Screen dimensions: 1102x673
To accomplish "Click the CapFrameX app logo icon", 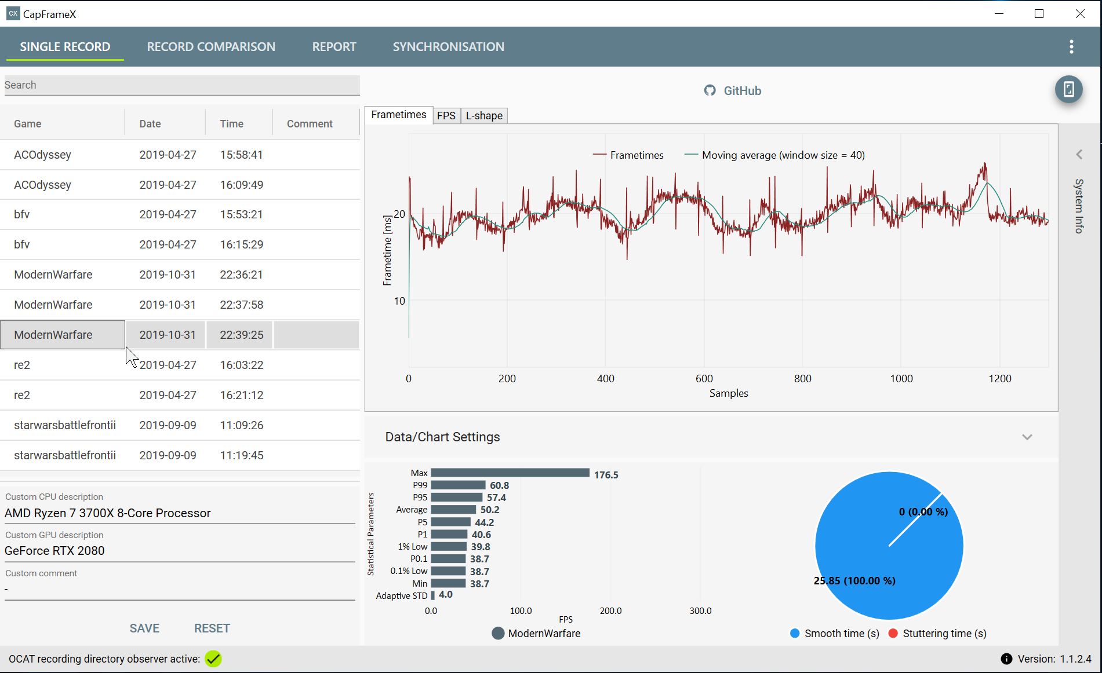I will point(13,13).
